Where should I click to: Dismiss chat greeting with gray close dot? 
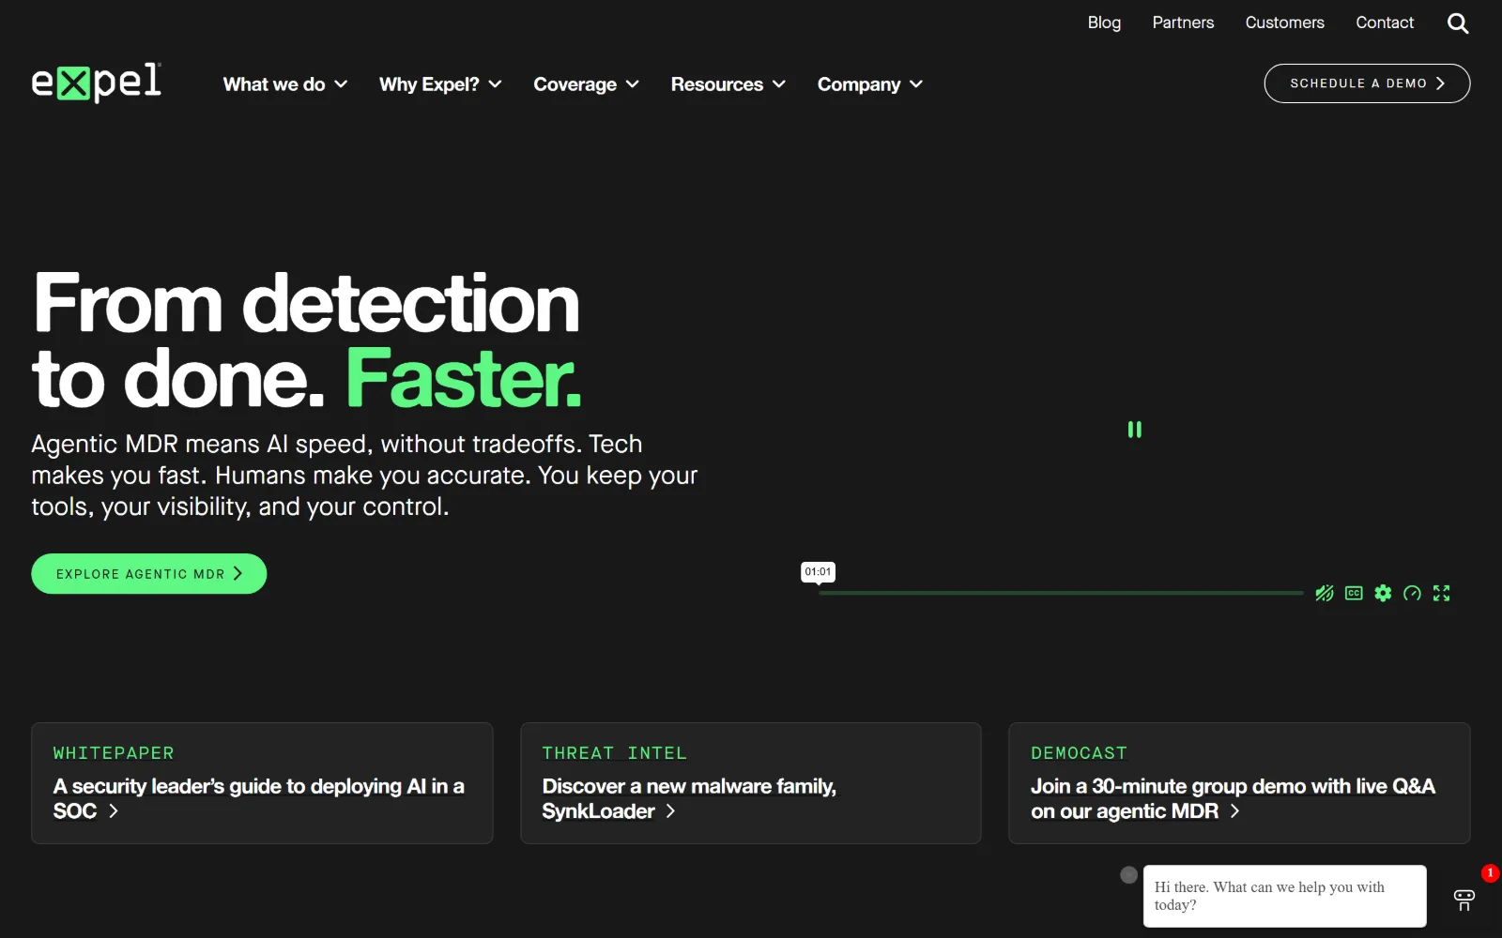(1129, 874)
